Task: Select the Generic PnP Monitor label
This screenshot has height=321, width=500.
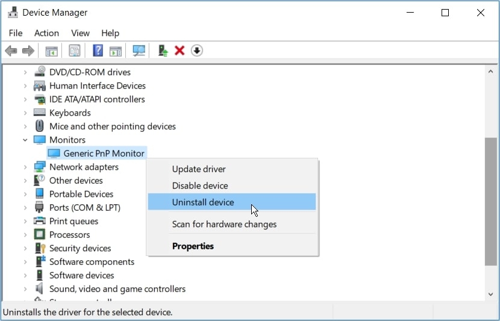Action: click(104, 154)
